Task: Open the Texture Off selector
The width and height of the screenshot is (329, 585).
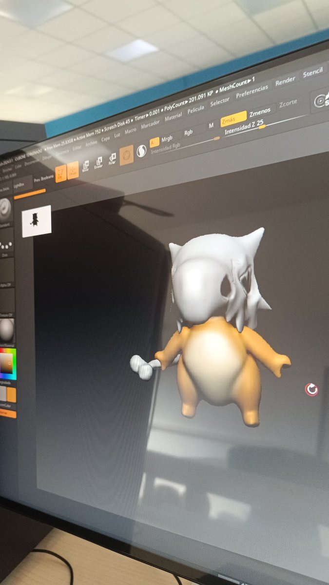Action: coord(7,302)
